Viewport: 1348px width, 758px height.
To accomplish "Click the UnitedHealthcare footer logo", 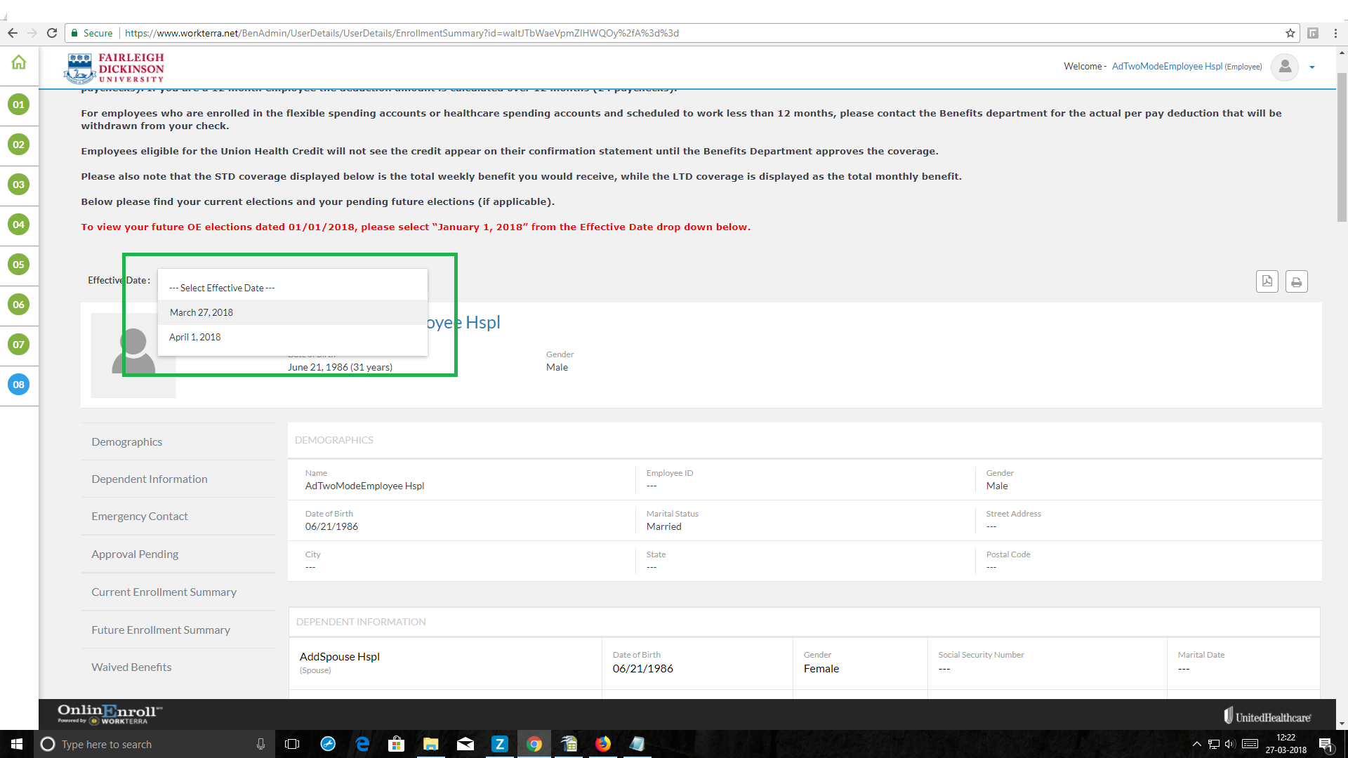I will (x=1267, y=716).
